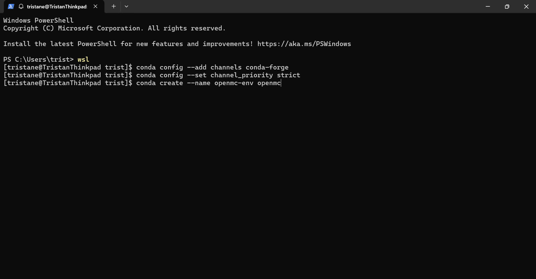Click the conda-forge word in the first conda command

coord(267,67)
